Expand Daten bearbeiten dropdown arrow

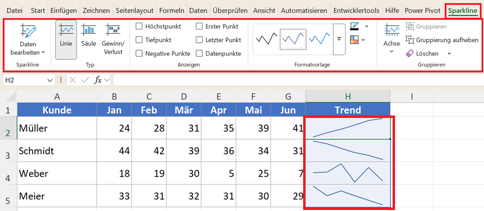[43, 52]
